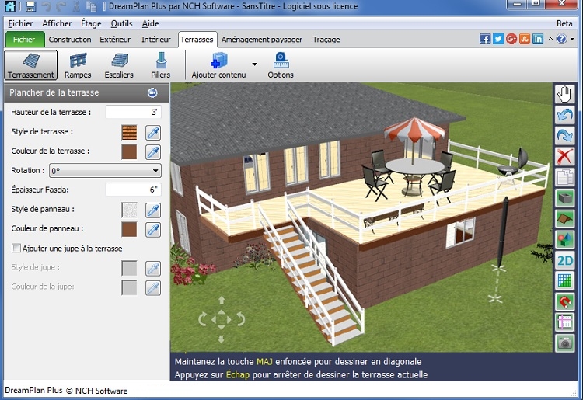This screenshot has height=400, width=583.
Task: Click the colored shapes view icon
Action: [x=565, y=239]
